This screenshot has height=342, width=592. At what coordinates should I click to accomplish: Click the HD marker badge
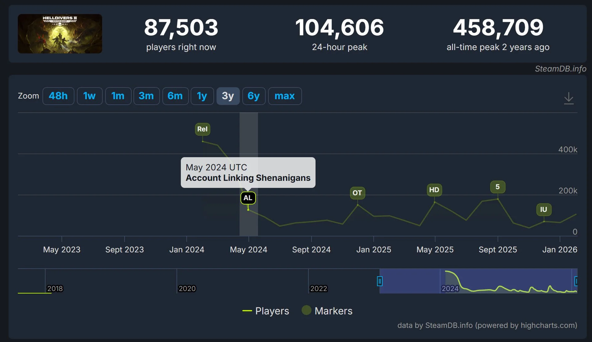(434, 190)
